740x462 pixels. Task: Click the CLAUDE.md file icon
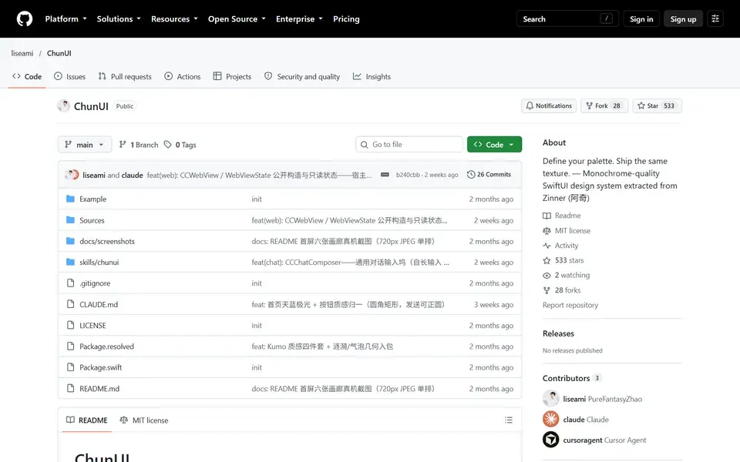[70, 304]
